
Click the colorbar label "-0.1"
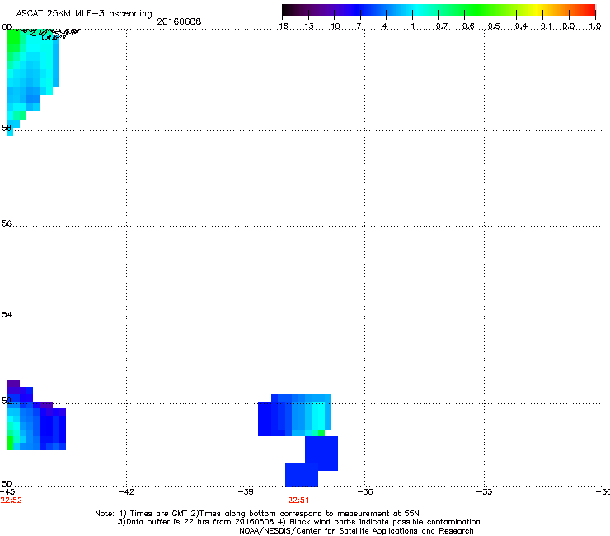pyautogui.click(x=543, y=26)
